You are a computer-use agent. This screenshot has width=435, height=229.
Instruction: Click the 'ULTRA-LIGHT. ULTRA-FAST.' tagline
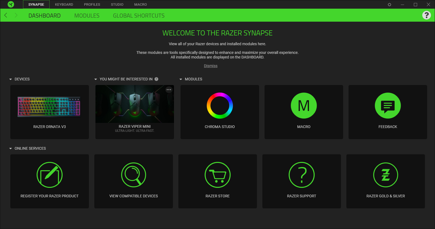tap(135, 131)
